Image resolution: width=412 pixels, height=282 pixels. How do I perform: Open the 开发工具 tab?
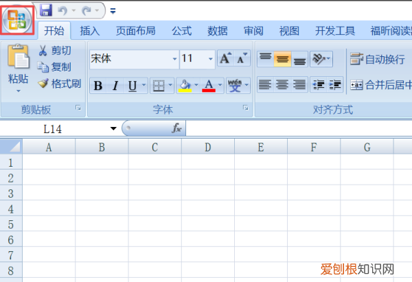[335, 31]
